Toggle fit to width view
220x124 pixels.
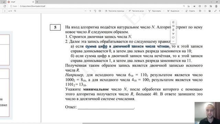[100, 11]
